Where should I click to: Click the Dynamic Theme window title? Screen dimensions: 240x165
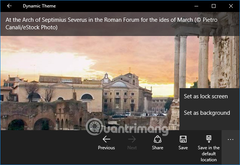click(39, 6)
